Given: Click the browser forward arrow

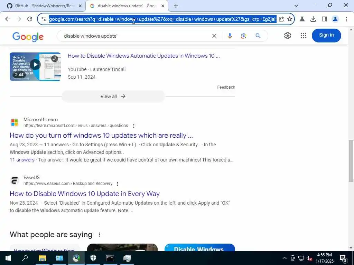Looking at the screenshot, I should point(19,19).
